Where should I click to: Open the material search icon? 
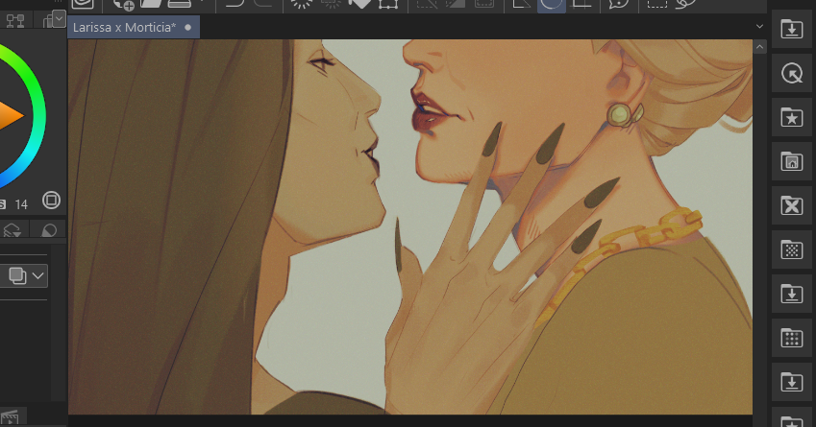point(792,73)
